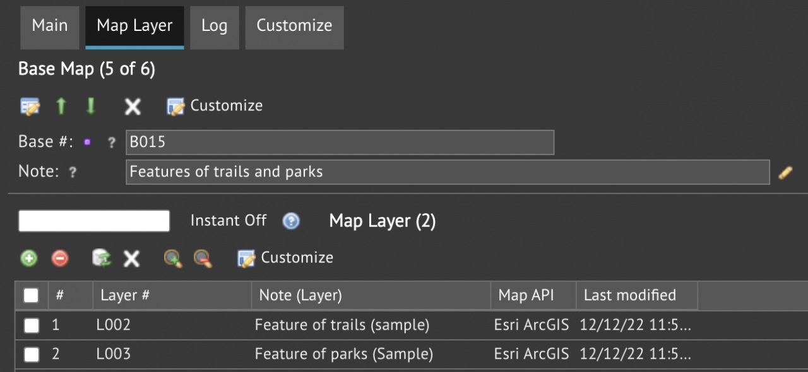Click the pencil edit icon beside Note field
Viewport: 808px width, 372px height.
785,172
